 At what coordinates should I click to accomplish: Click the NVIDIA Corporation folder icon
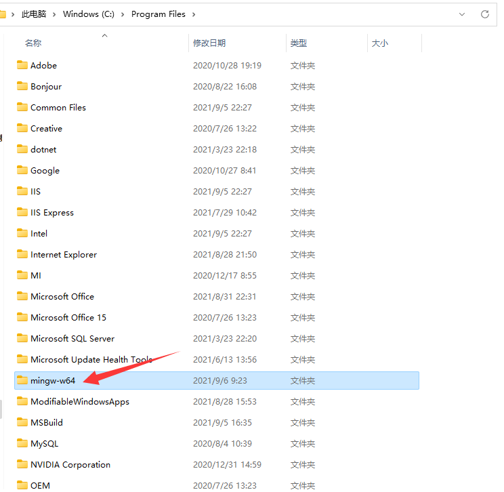point(22,464)
